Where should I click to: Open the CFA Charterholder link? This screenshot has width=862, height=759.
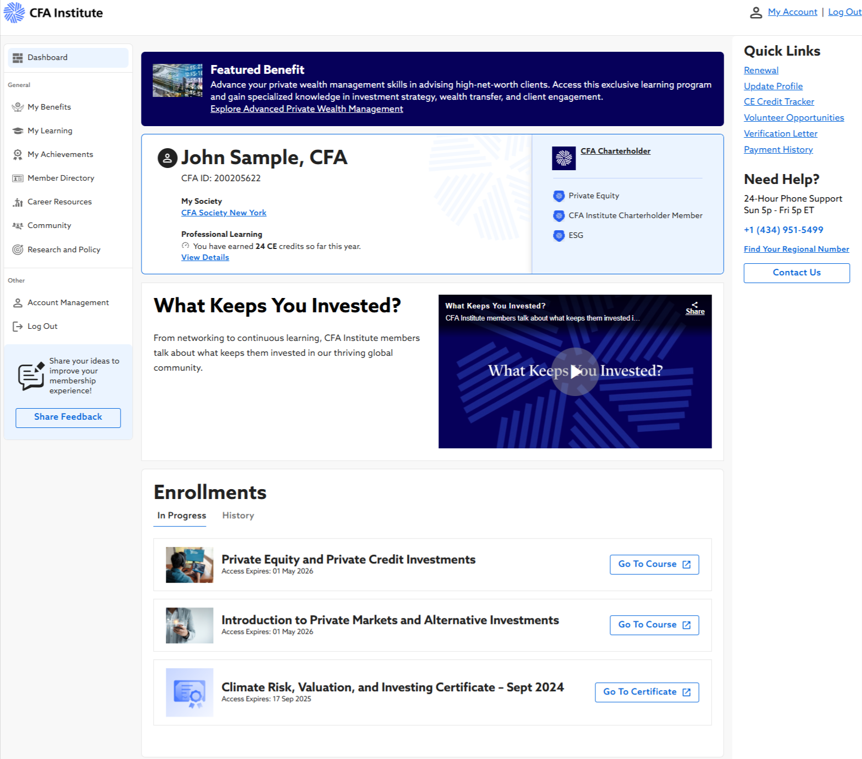tap(615, 151)
